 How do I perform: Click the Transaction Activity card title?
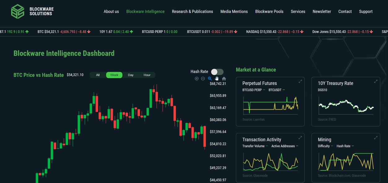pos(262,140)
